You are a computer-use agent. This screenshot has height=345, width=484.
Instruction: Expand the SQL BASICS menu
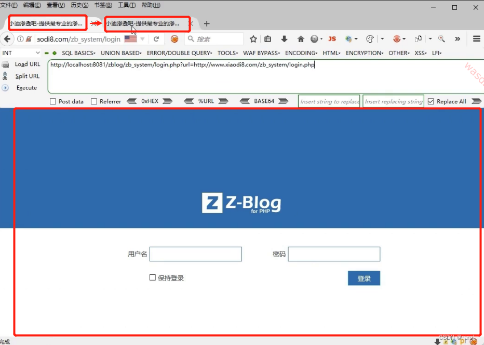point(78,53)
